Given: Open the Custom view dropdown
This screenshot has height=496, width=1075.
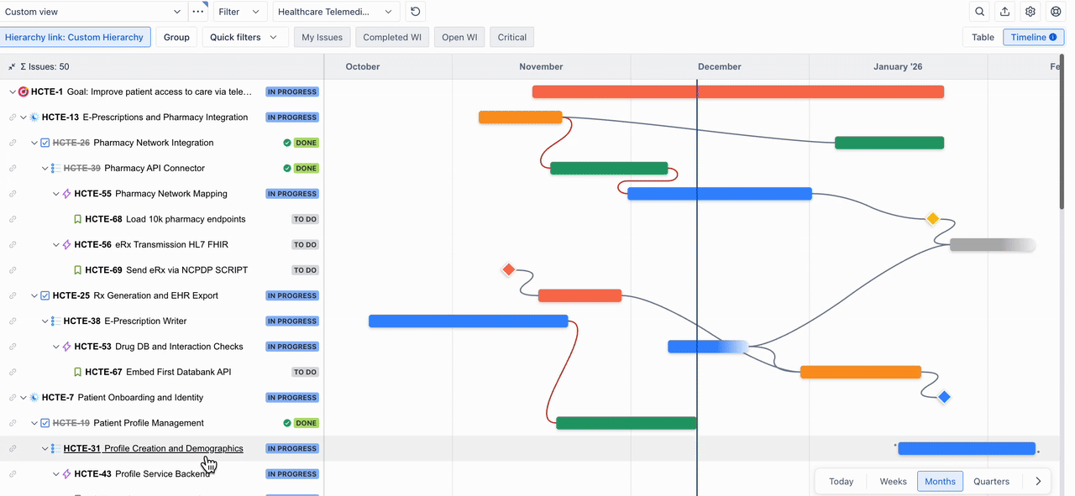Looking at the screenshot, I should pos(92,11).
